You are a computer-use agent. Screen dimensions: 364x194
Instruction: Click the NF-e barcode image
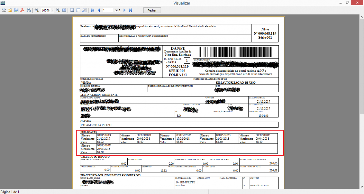pos(236,52)
